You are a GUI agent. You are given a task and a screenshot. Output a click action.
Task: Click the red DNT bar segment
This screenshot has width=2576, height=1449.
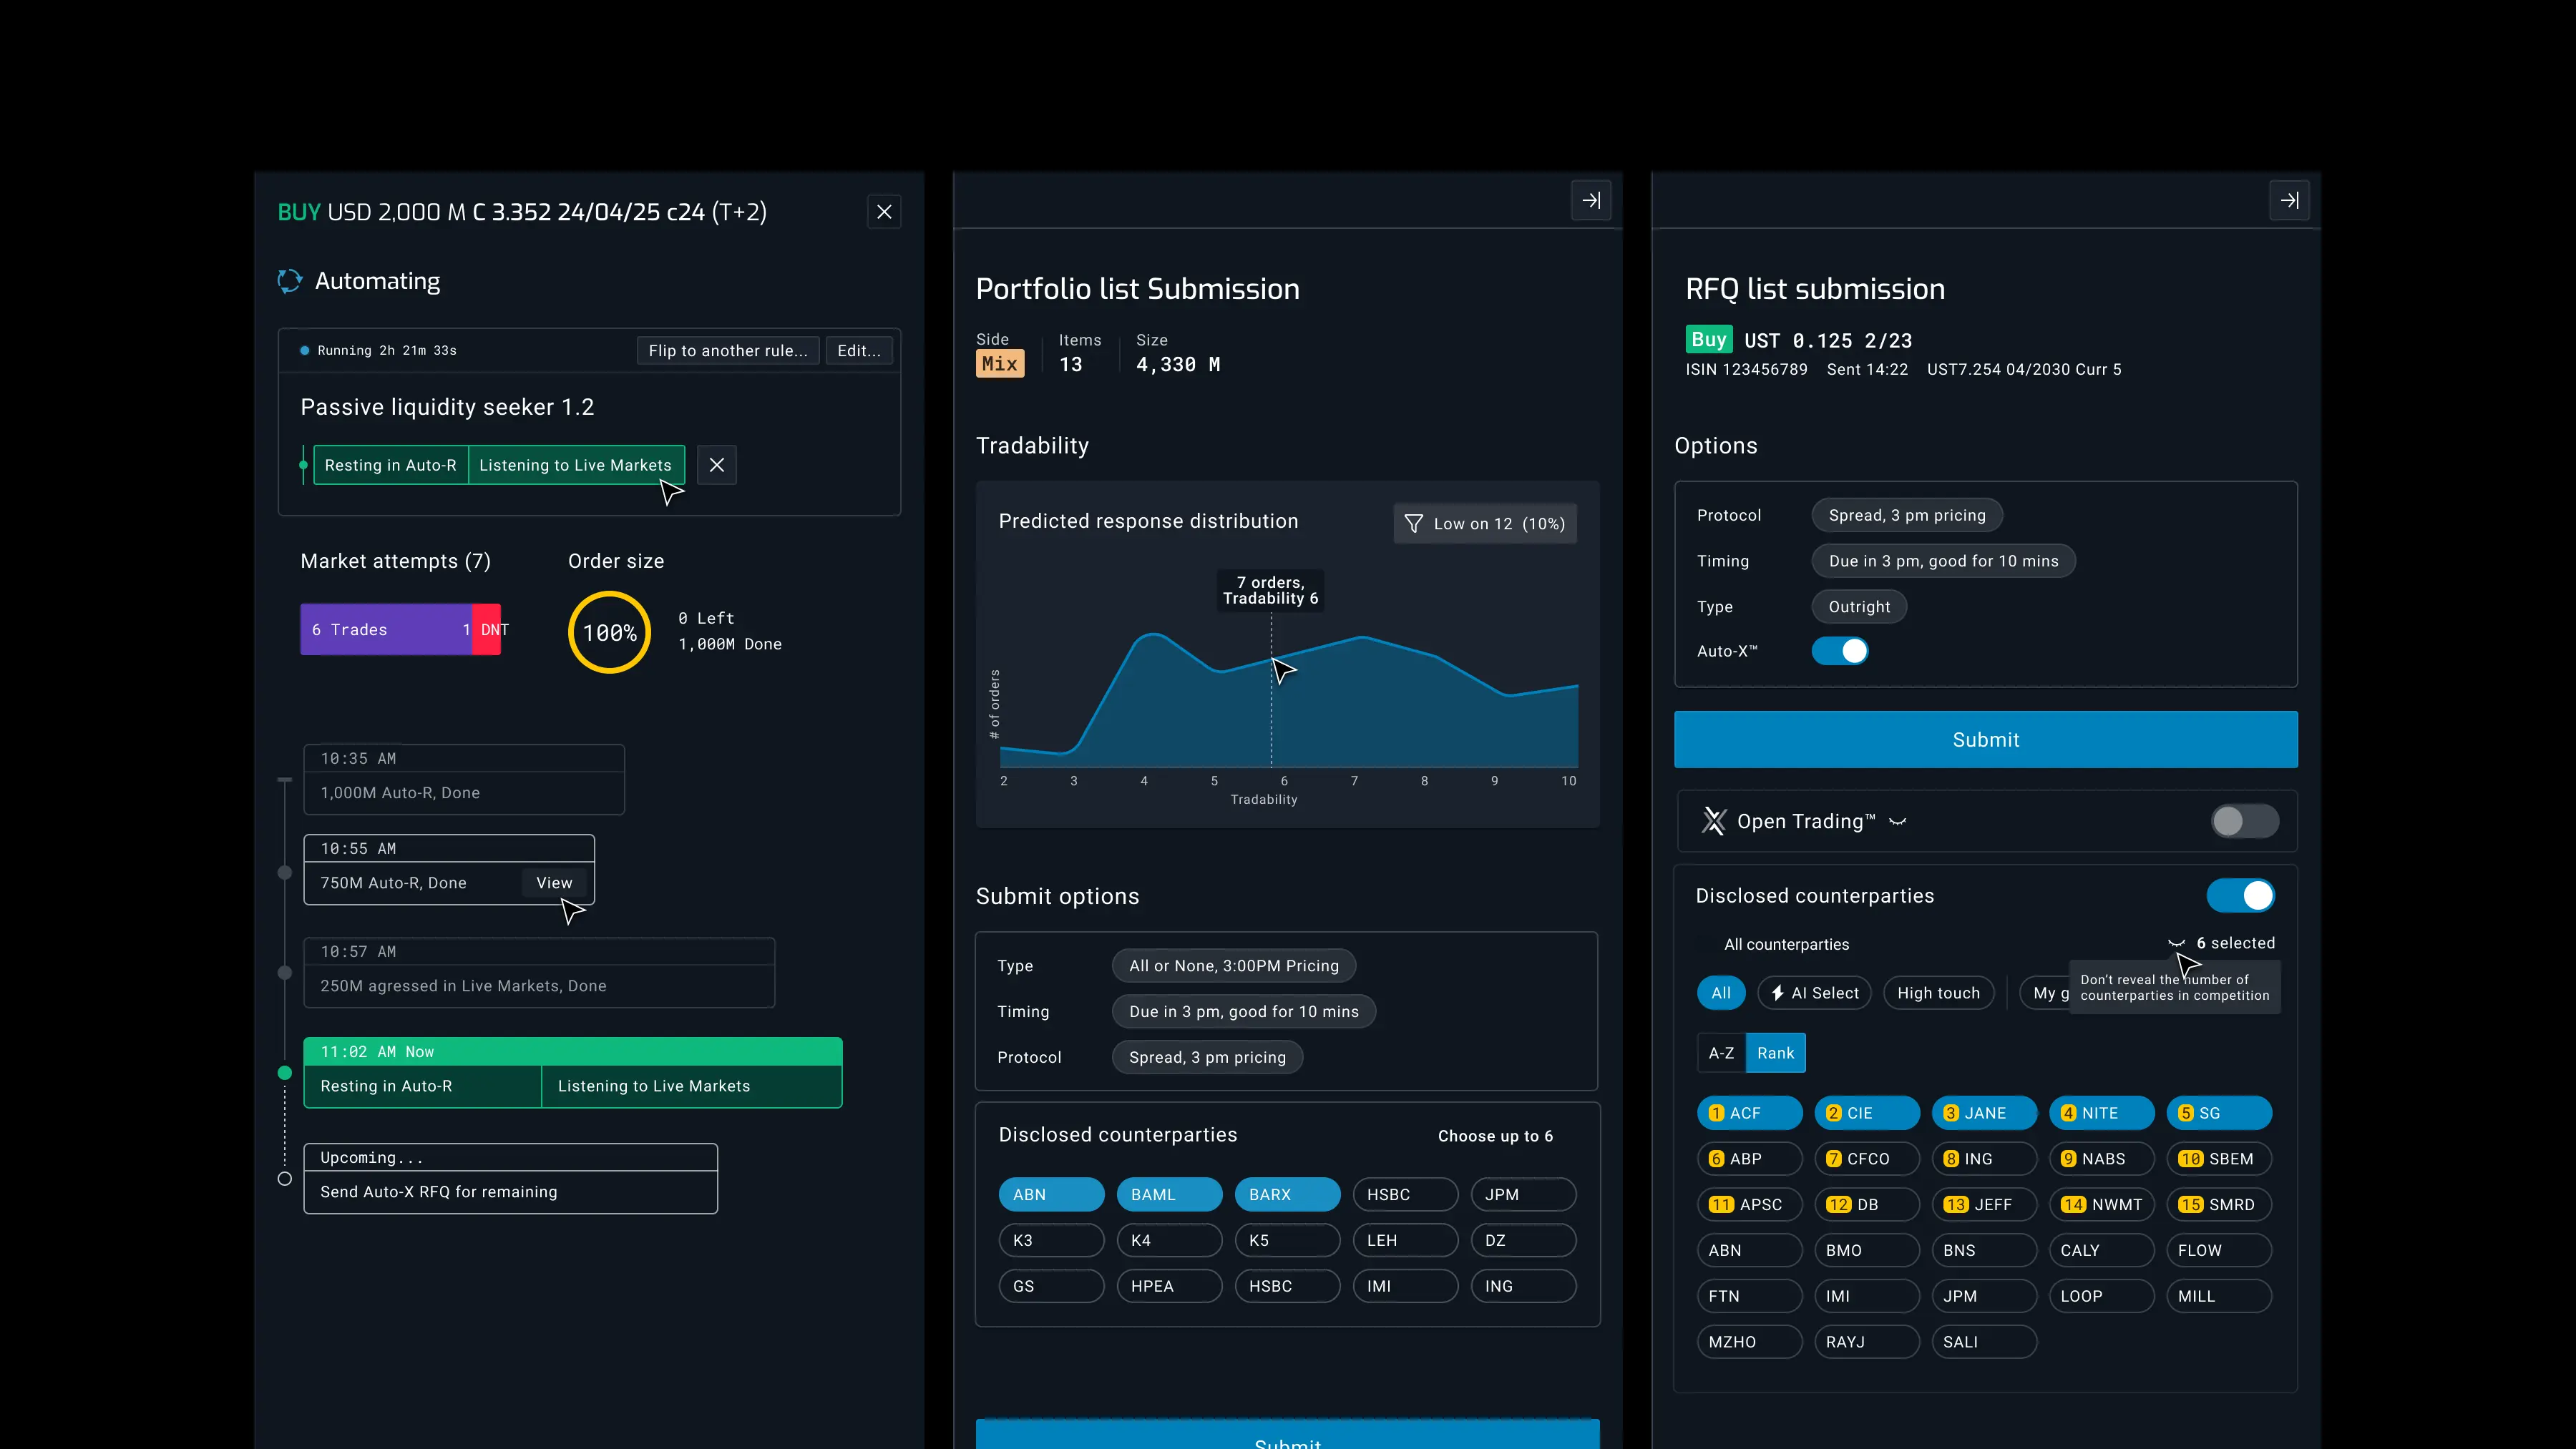(487, 629)
